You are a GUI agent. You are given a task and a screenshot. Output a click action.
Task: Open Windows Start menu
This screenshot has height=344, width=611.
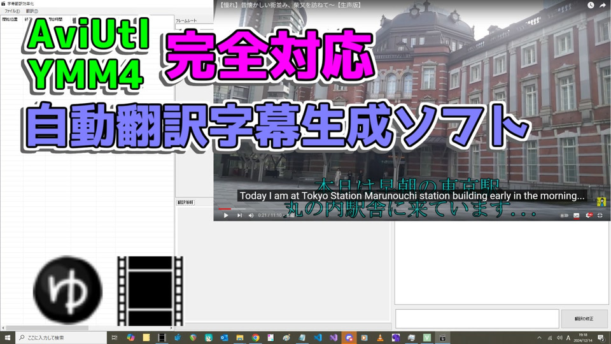pos(8,338)
